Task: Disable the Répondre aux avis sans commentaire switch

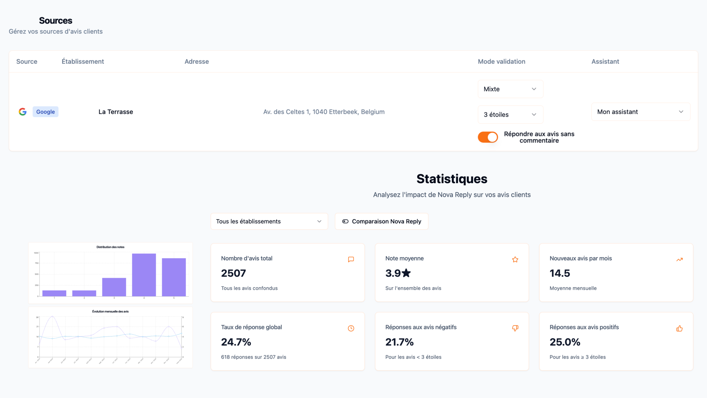Action: pyautogui.click(x=488, y=137)
